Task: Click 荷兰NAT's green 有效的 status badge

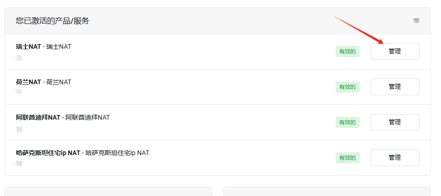Action: click(x=347, y=87)
